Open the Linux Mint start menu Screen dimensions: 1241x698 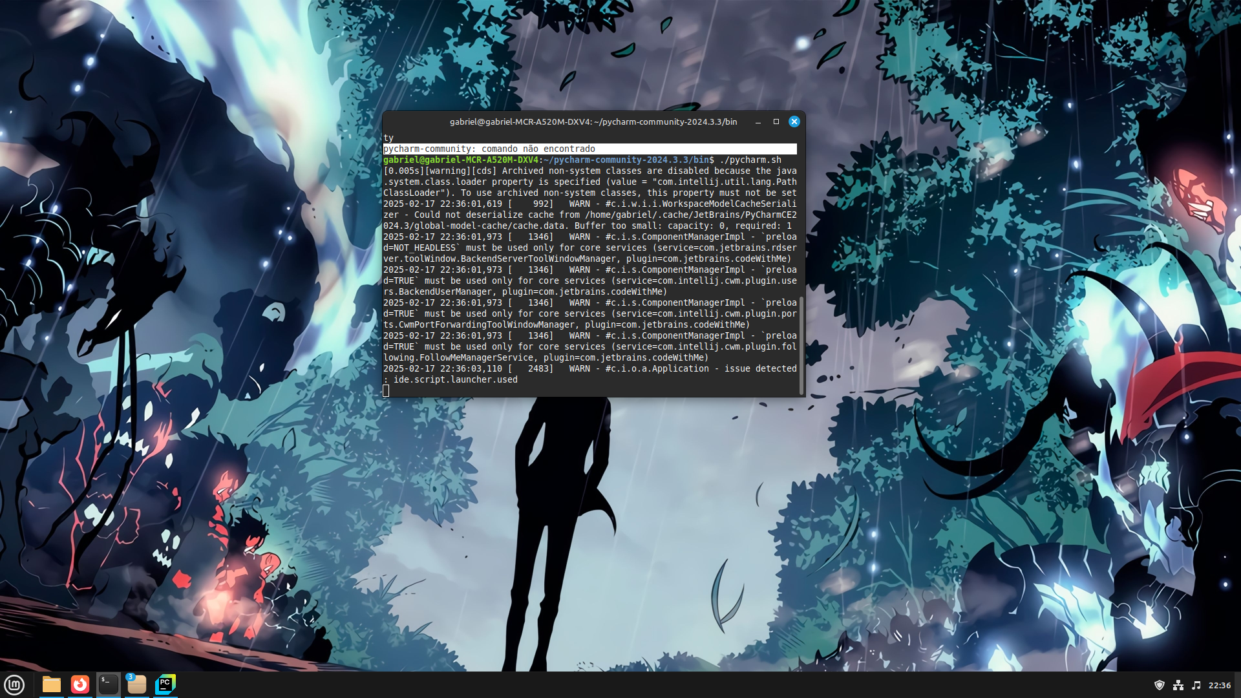[x=14, y=684]
